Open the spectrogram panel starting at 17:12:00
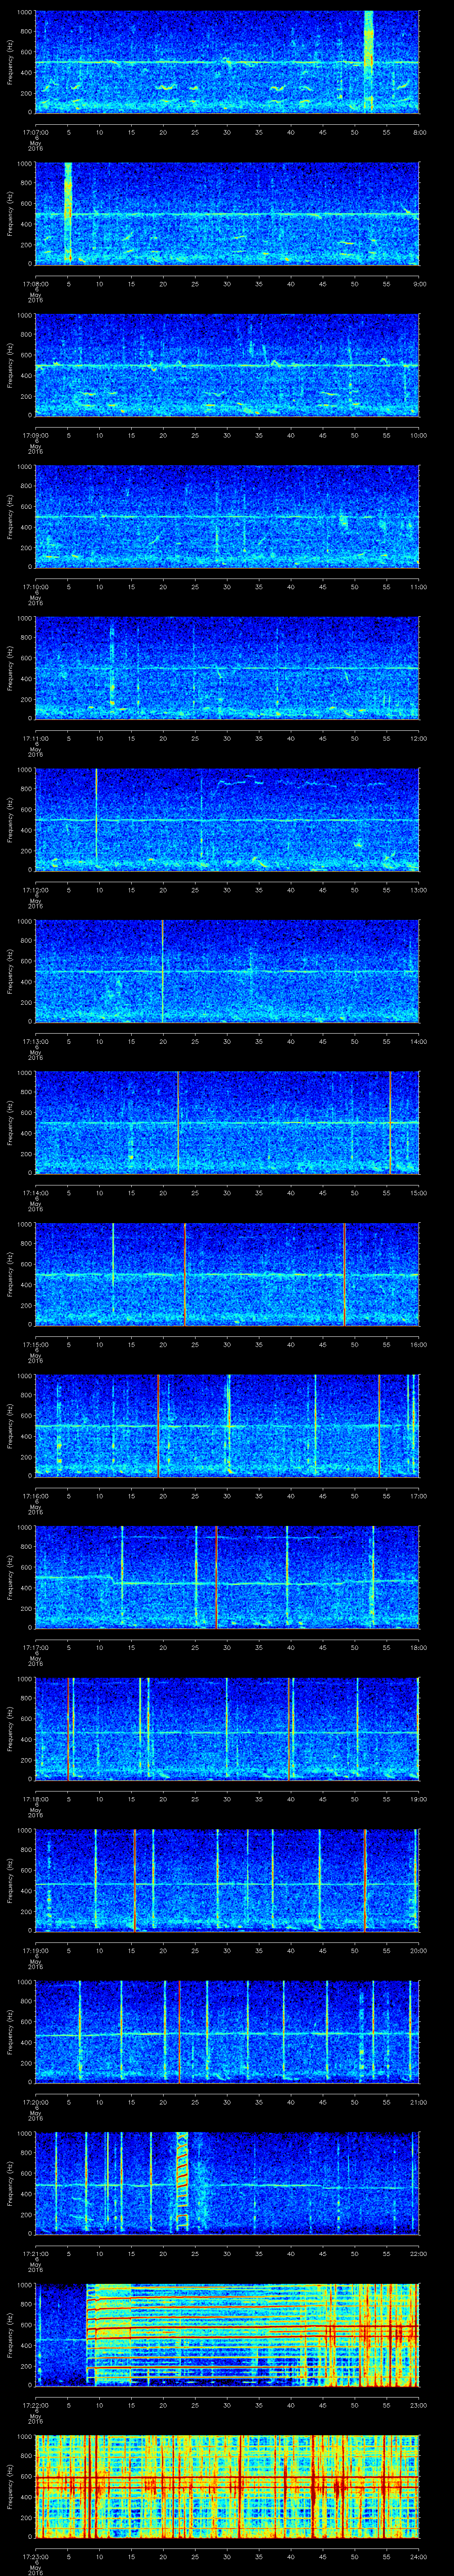454x2576 pixels. 227,820
